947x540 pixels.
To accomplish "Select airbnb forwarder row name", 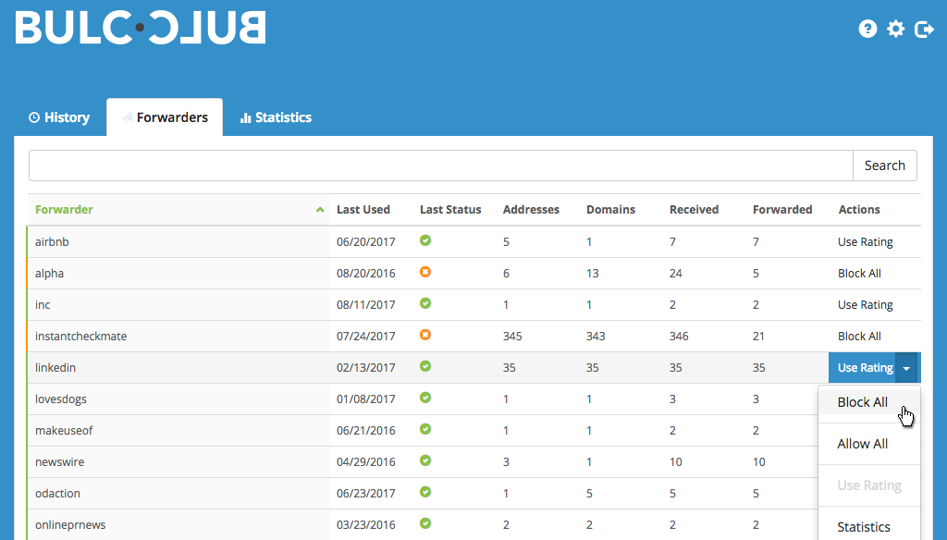I will [x=52, y=242].
